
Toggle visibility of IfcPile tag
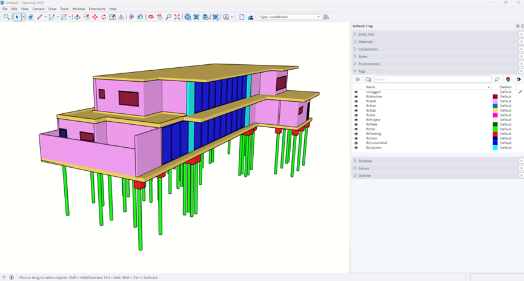(356, 129)
